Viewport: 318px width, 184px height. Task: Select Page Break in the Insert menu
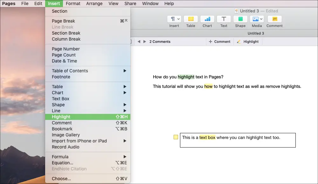64,21
